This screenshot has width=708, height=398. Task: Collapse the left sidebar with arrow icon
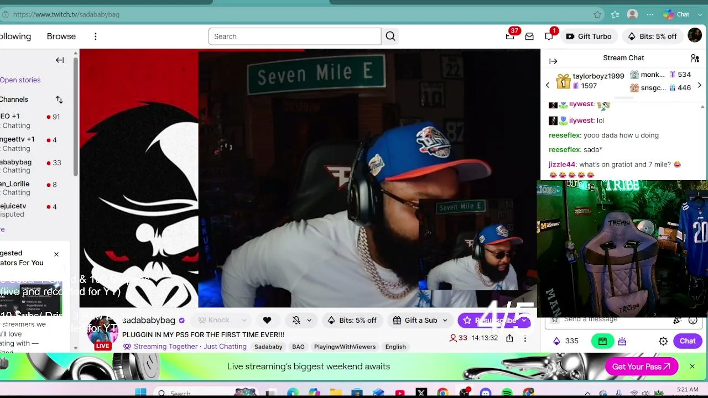60,60
